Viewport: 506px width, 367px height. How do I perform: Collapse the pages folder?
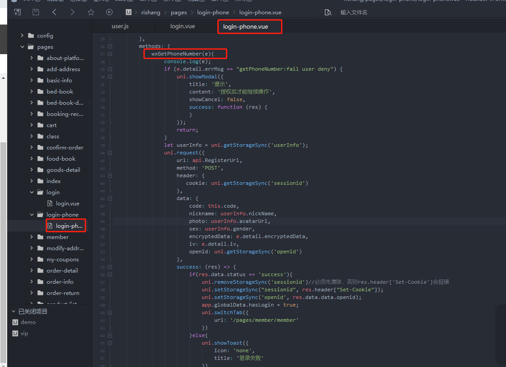coord(22,47)
